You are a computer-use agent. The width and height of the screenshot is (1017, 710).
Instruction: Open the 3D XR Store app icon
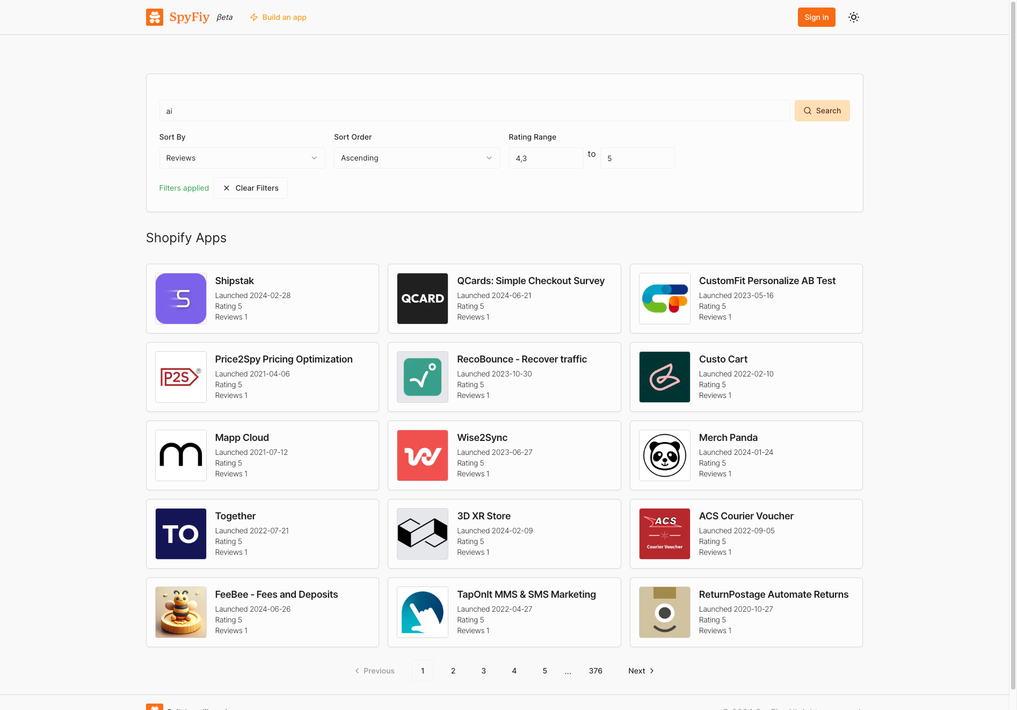(x=423, y=534)
